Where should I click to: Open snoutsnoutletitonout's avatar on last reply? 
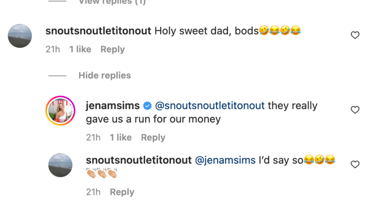tap(60, 165)
